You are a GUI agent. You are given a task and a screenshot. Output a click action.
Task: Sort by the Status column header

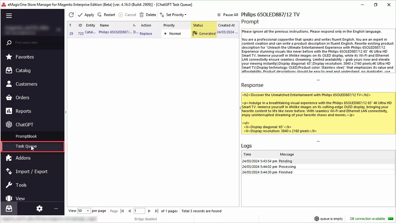[x=204, y=25]
